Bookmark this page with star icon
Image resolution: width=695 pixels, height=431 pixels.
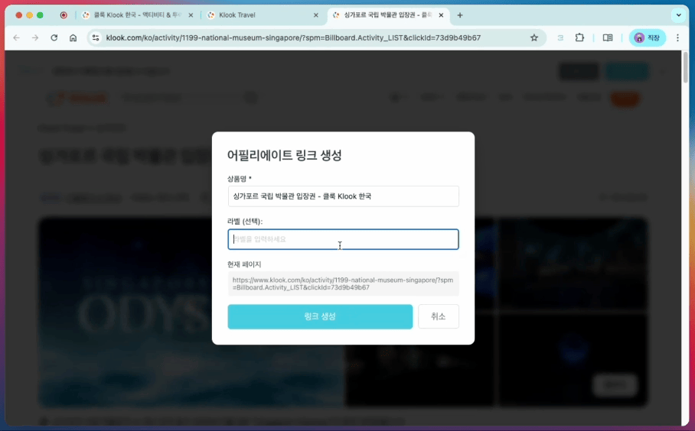[x=534, y=38]
